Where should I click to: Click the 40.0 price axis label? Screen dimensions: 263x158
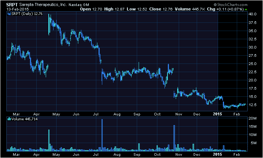(253, 14)
